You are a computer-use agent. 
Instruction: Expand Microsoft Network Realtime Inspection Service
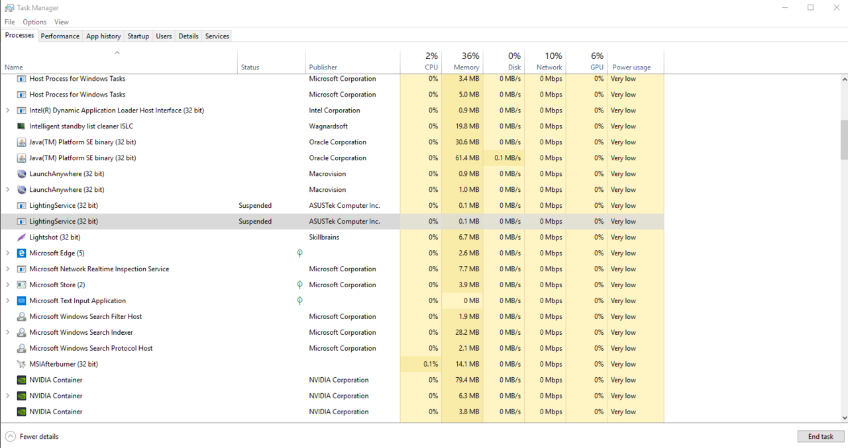[x=7, y=269]
